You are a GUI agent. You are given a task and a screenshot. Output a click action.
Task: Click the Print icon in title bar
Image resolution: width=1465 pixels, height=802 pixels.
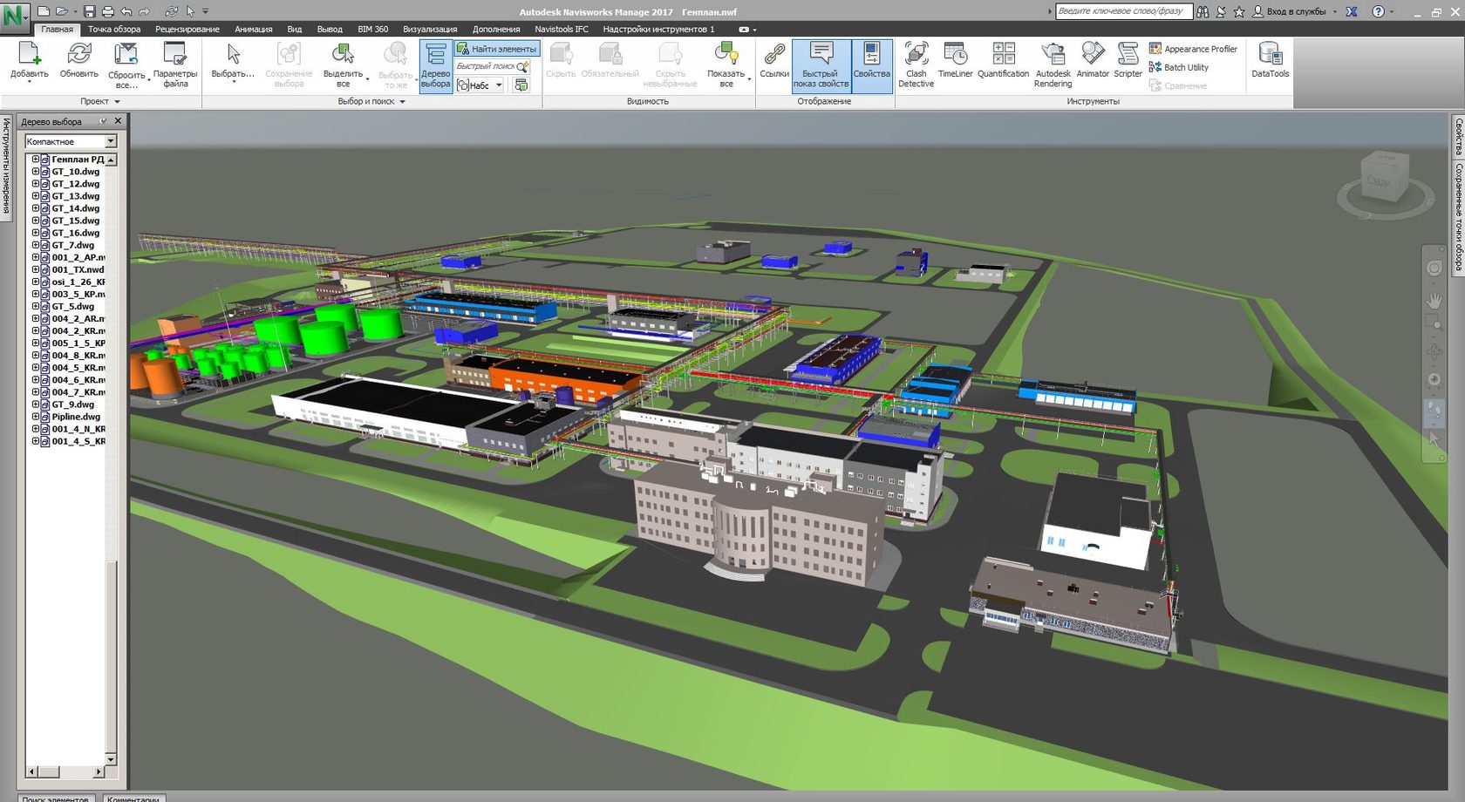[107, 11]
